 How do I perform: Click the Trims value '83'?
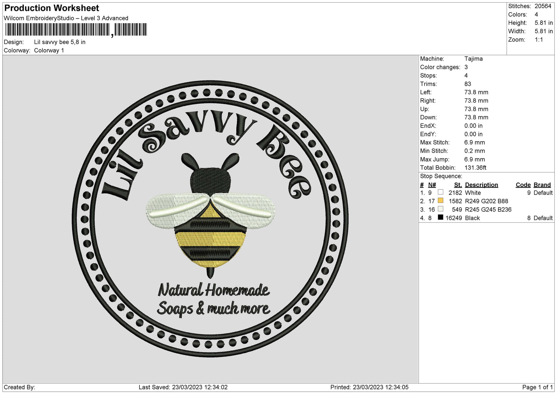click(x=468, y=84)
